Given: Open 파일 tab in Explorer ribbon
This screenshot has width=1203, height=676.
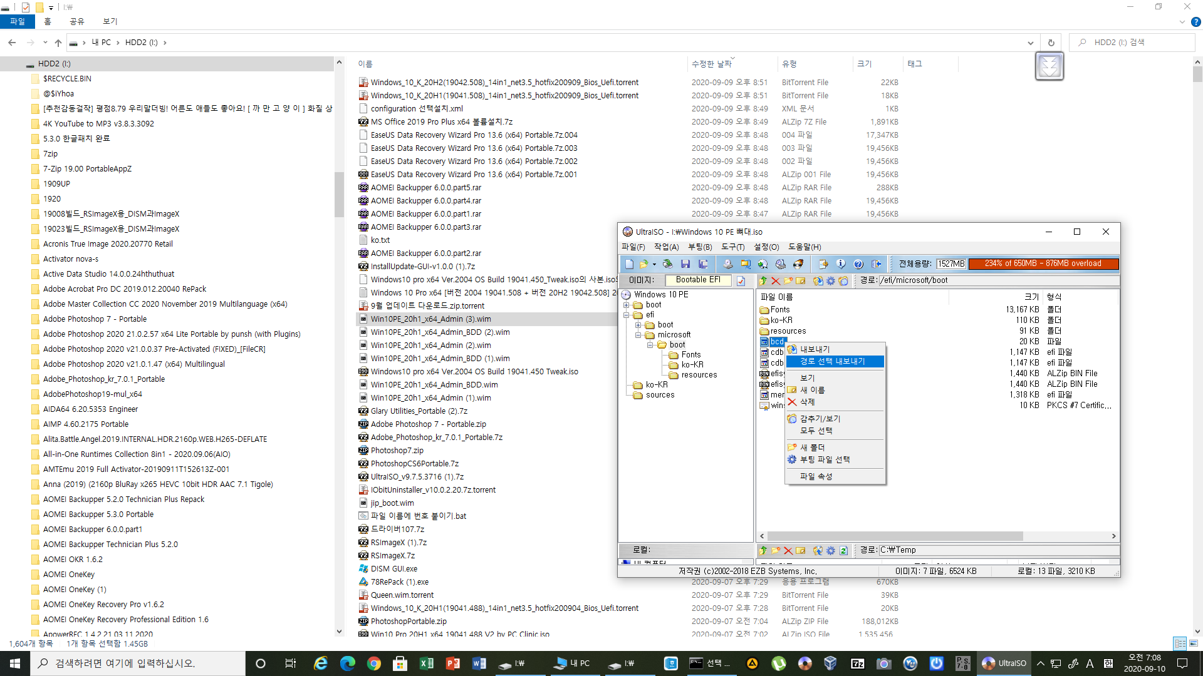Looking at the screenshot, I should click(18, 21).
